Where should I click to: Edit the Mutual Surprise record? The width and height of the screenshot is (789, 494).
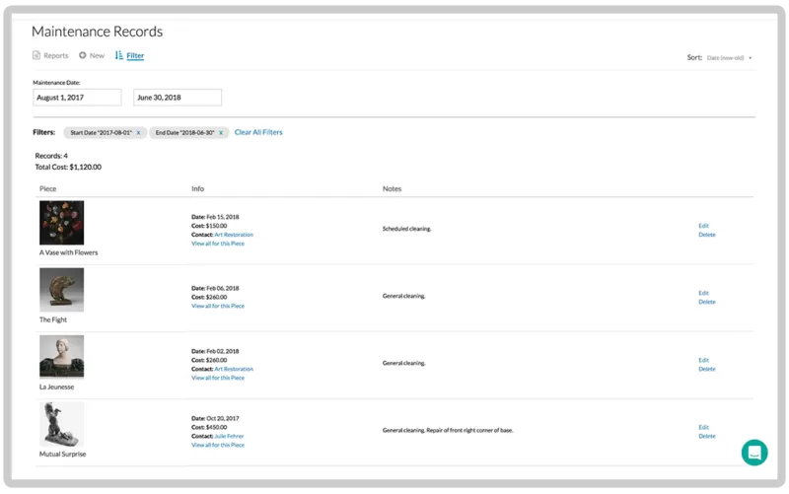point(703,428)
